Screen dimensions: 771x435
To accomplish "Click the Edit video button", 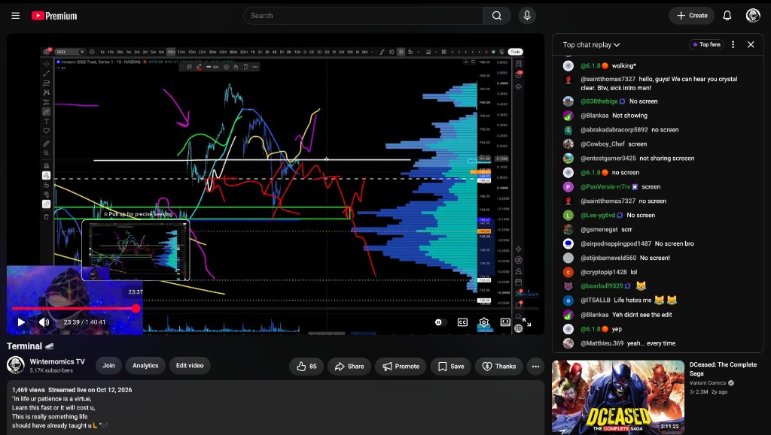I will coord(190,365).
